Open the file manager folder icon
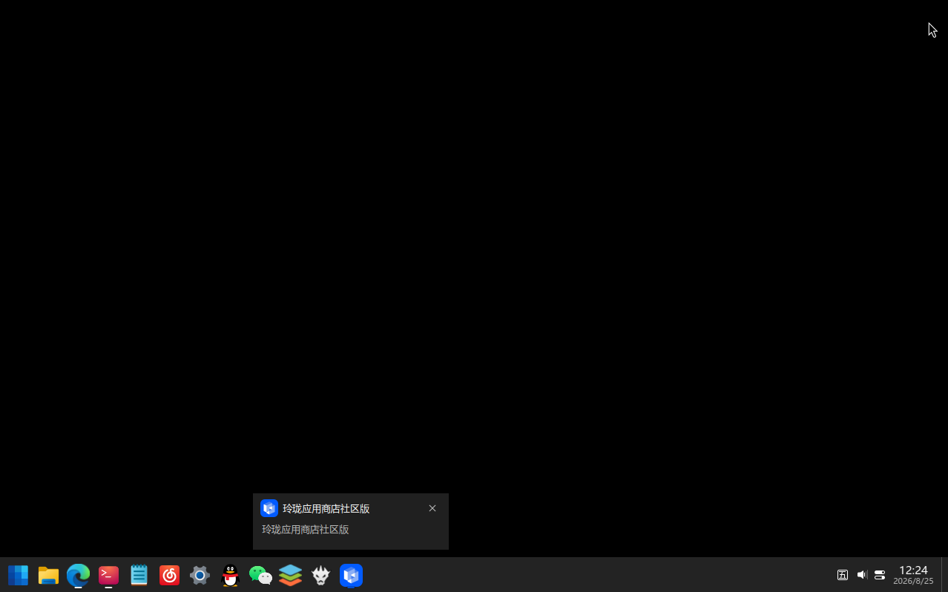Viewport: 948px width, 592px height. [48, 575]
